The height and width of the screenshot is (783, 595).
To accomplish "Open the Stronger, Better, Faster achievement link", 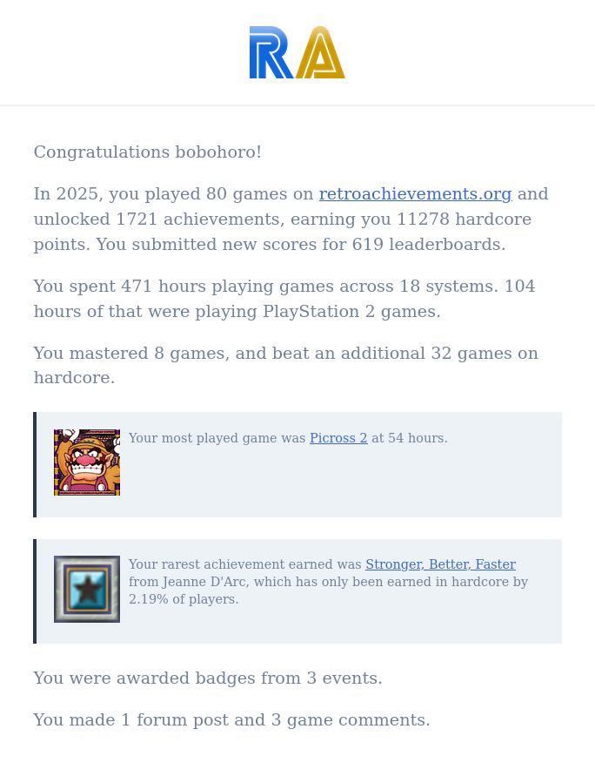I will (440, 564).
